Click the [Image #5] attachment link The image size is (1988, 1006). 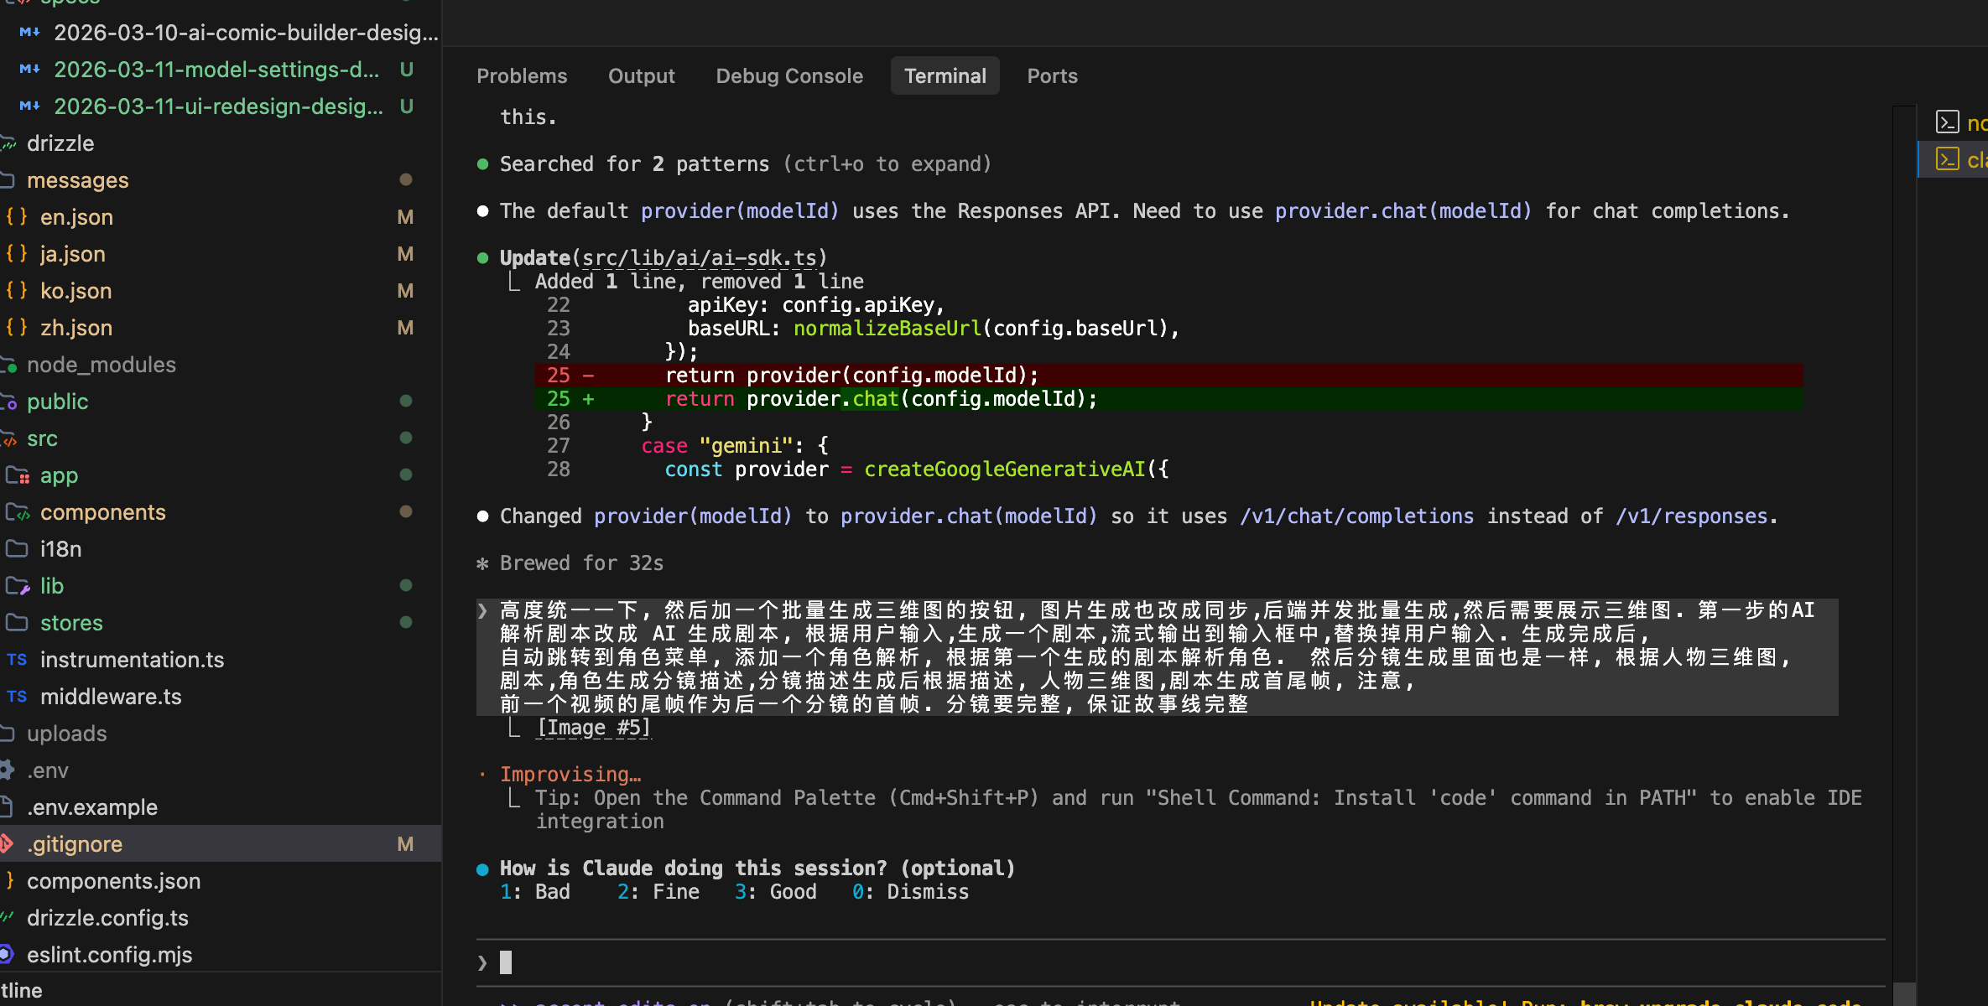tap(593, 728)
